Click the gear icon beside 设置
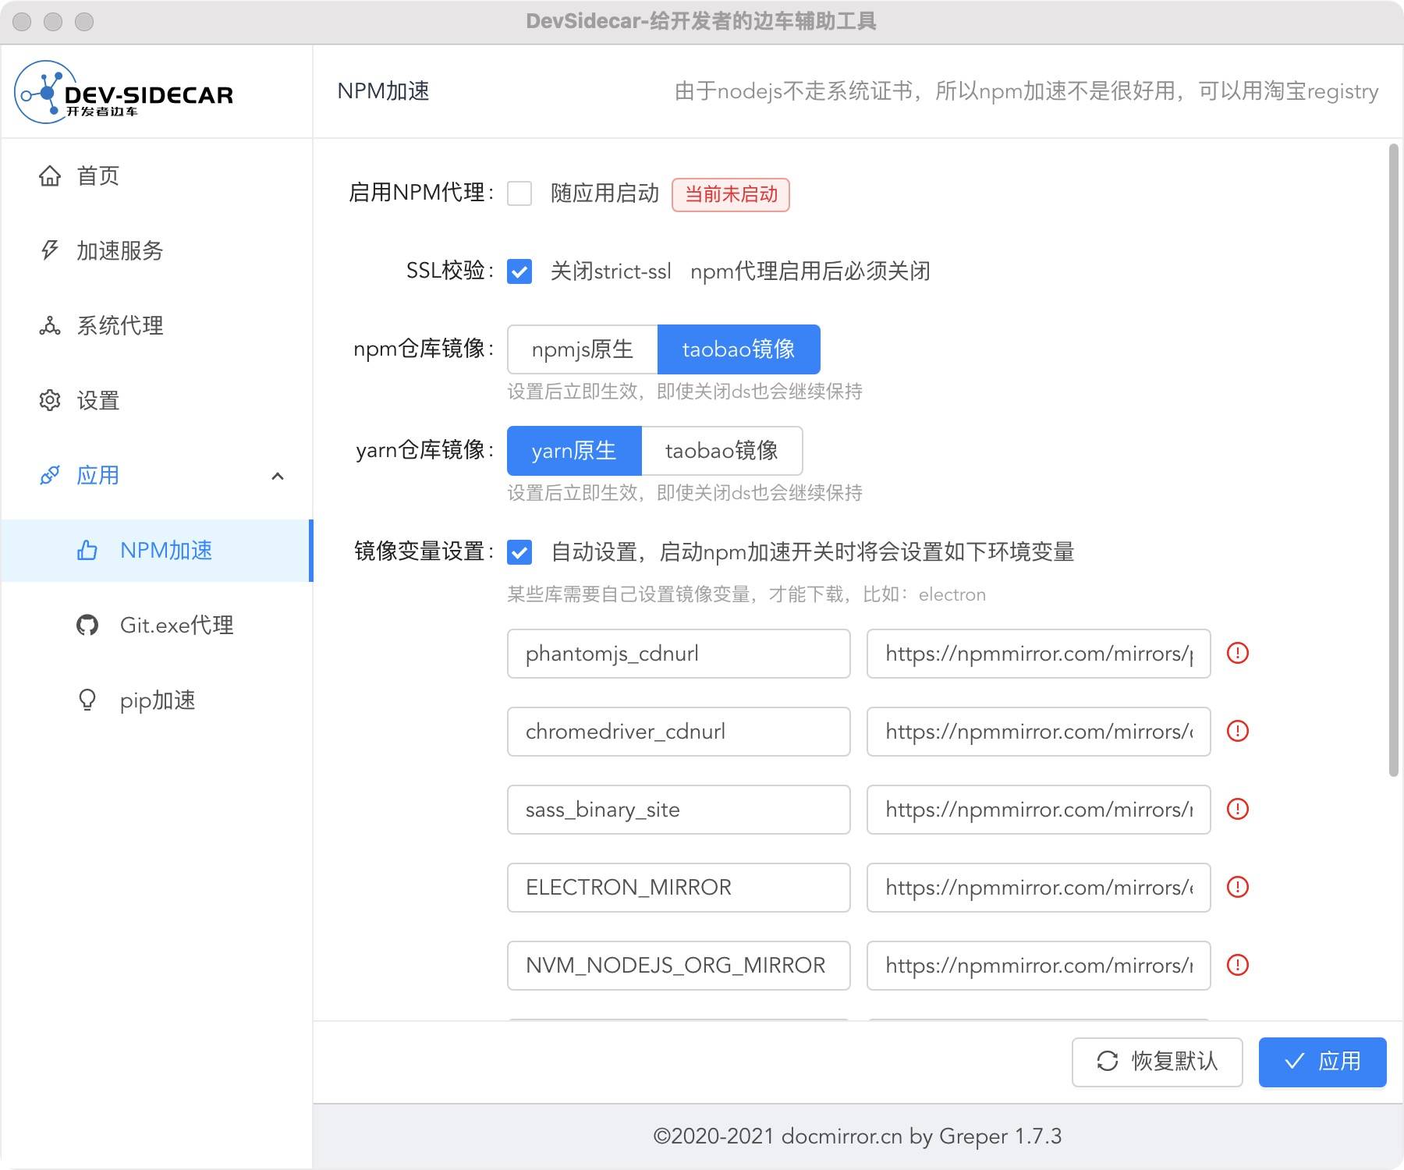This screenshot has width=1404, height=1170. coord(50,400)
